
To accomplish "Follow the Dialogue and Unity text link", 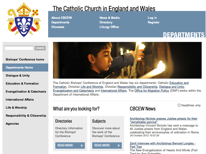I will pyautogui.click(x=172, y=87).
